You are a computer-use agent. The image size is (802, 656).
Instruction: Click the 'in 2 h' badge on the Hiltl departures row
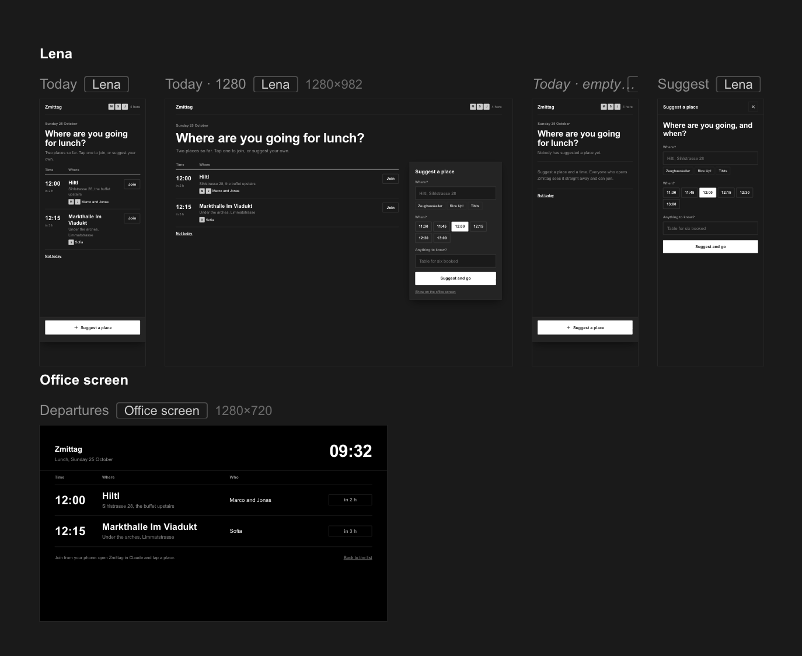pyautogui.click(x=350, y=500)
